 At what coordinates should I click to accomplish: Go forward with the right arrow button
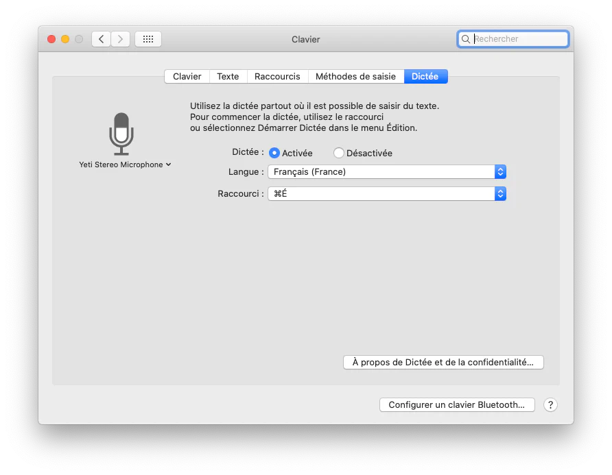120,39
